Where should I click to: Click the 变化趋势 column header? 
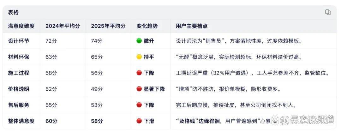point(147,26)
